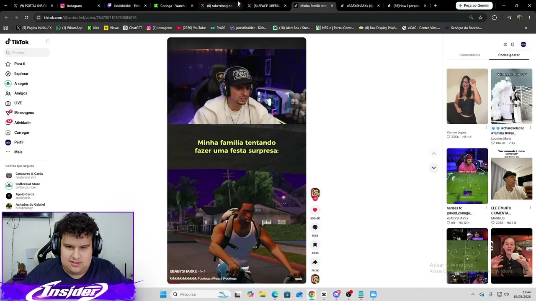Go to the previous video with up arrow
This screenshot has height=301, width=536.
434,153
